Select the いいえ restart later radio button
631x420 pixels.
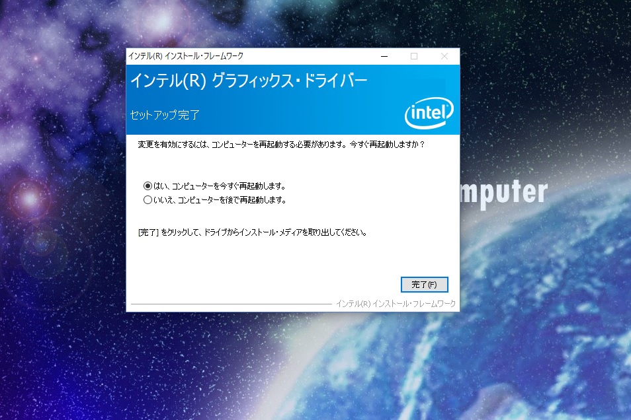click(x=147, y=199)
